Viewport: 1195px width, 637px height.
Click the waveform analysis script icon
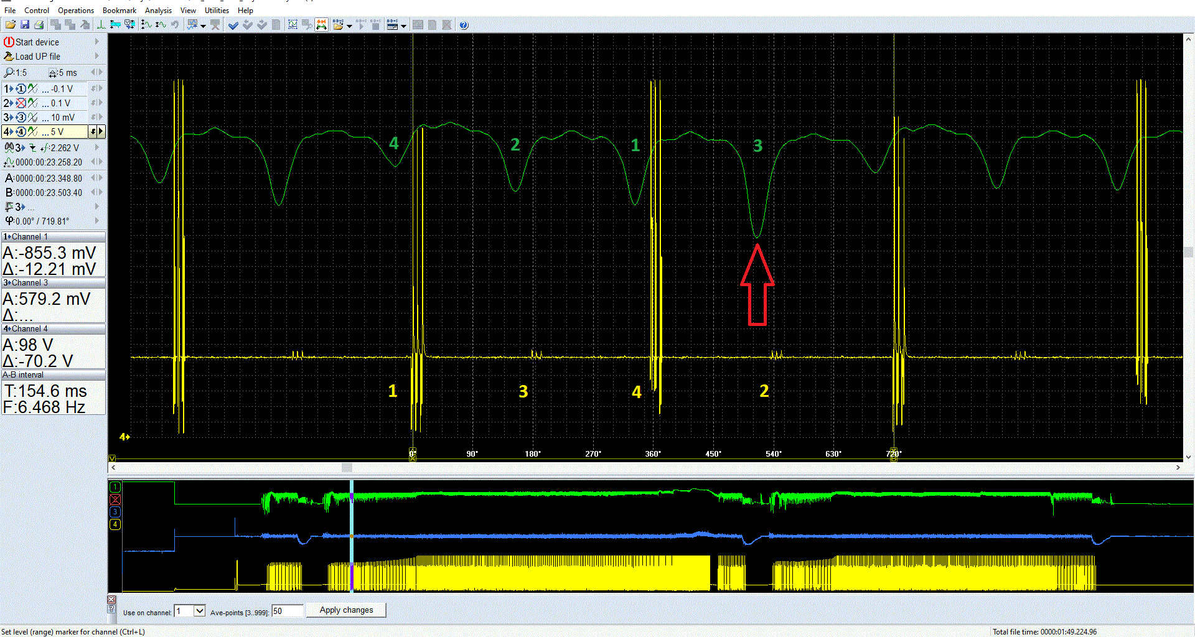(192, 25)
